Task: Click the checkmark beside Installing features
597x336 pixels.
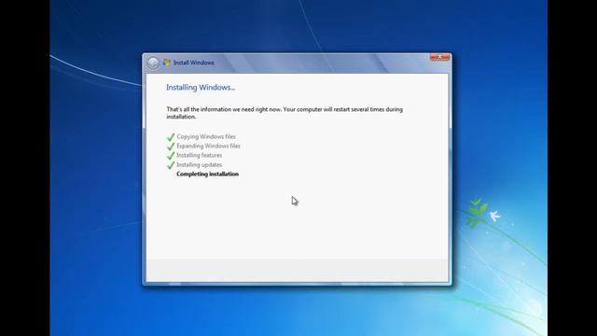Action: pos(171,156)
